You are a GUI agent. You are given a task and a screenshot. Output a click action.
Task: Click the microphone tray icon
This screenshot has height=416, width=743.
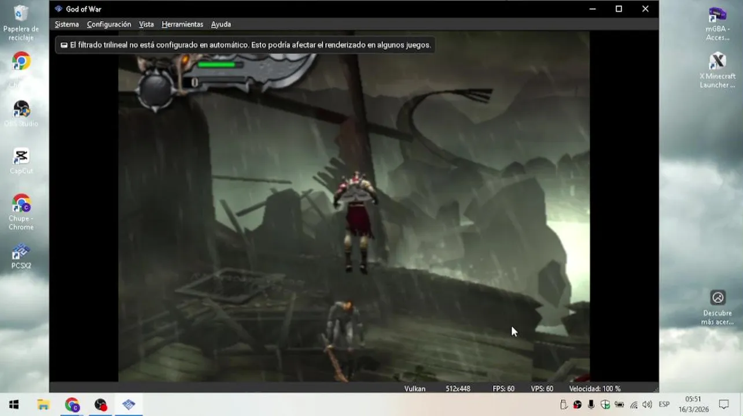[591, 404]
